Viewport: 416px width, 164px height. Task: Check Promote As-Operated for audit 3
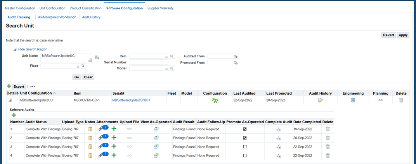pyautogui.click(x=245, y=147)
